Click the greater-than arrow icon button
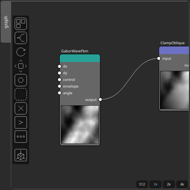 tap(21, 122)
